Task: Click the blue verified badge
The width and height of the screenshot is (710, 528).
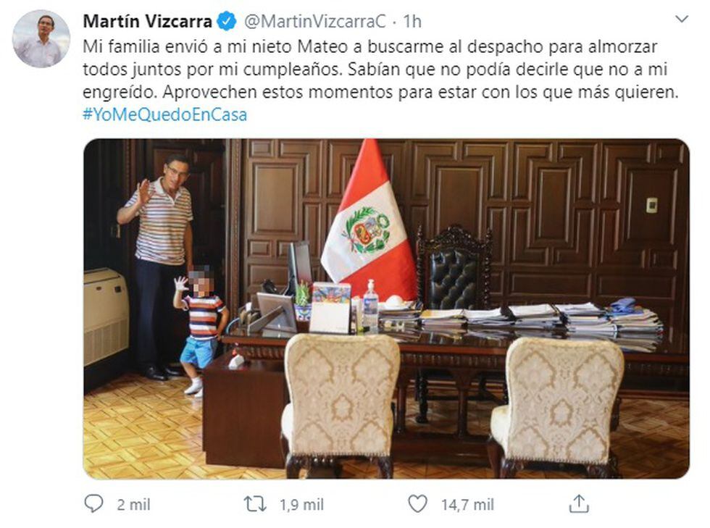Action: [x=227, y=21]
